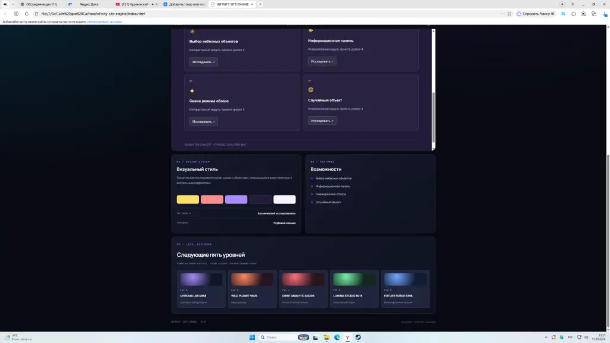Click 'Спросить Алису AI' button
Image resolution: width=610 pixels, height=343 pixels.
[x=536, y=14]
